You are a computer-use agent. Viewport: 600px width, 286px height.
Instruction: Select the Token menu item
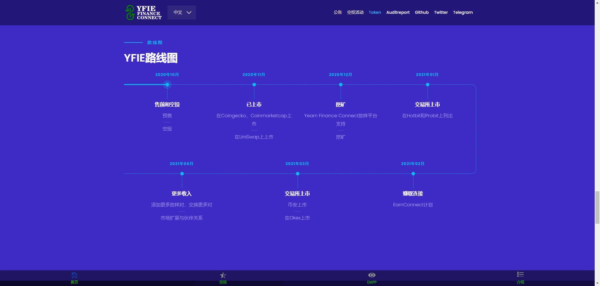tap(375, 12)
